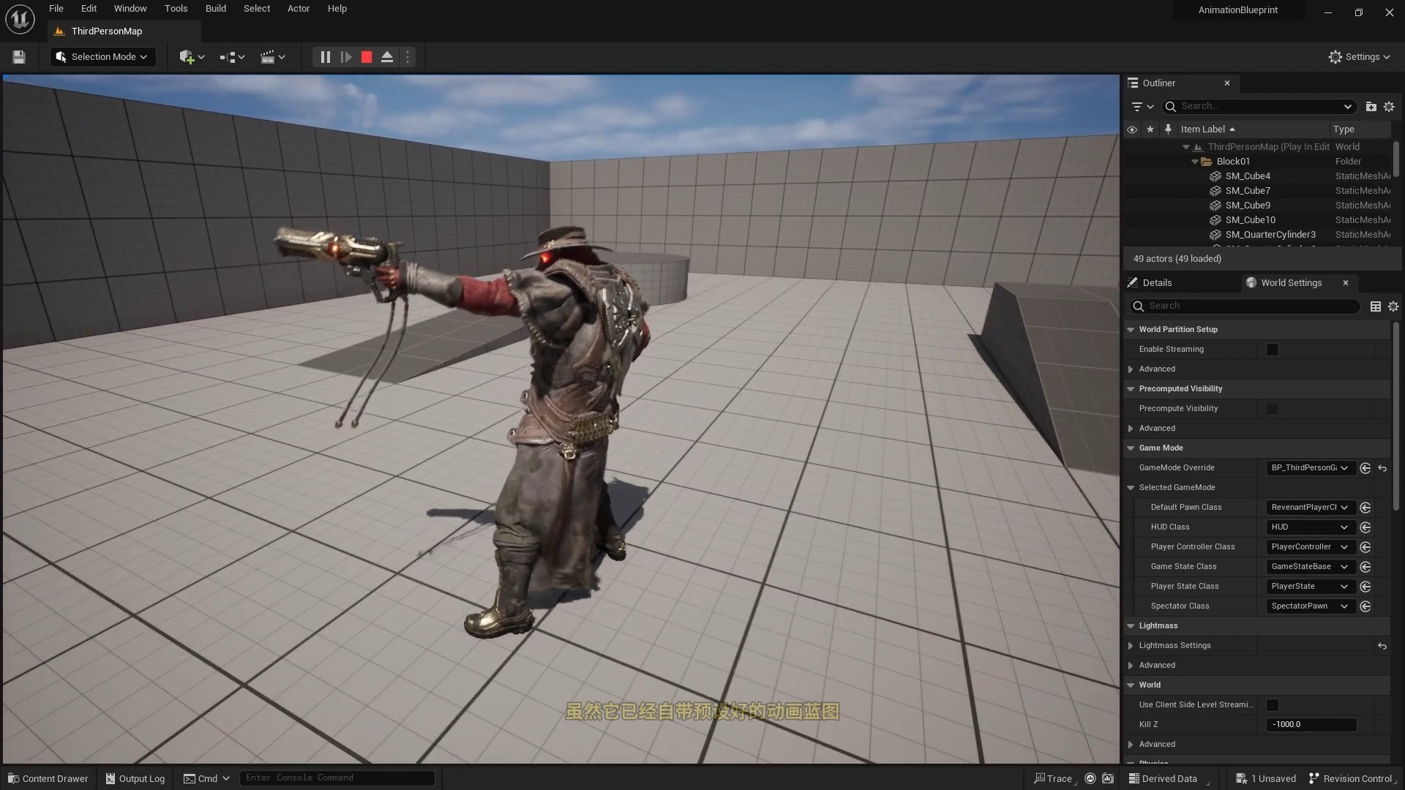Image resolution: width=1405 pixels, height=790 pixels.
Task: Expand Lightmass Settings row
Action: pyautogui.click(x=1131, y=646)
